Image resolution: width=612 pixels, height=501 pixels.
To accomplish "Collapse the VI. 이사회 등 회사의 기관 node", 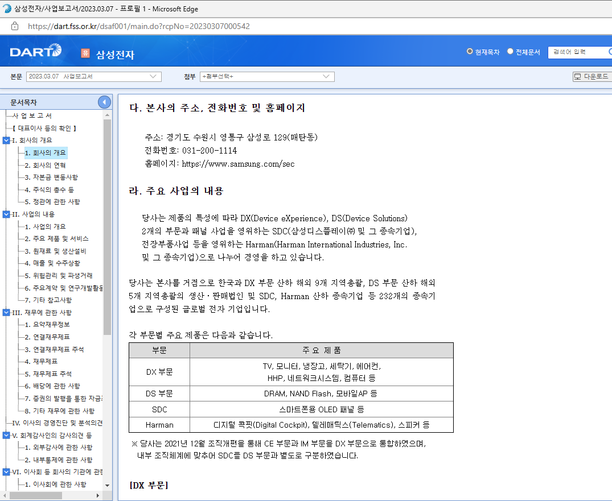I will click(x=6, y=472).
